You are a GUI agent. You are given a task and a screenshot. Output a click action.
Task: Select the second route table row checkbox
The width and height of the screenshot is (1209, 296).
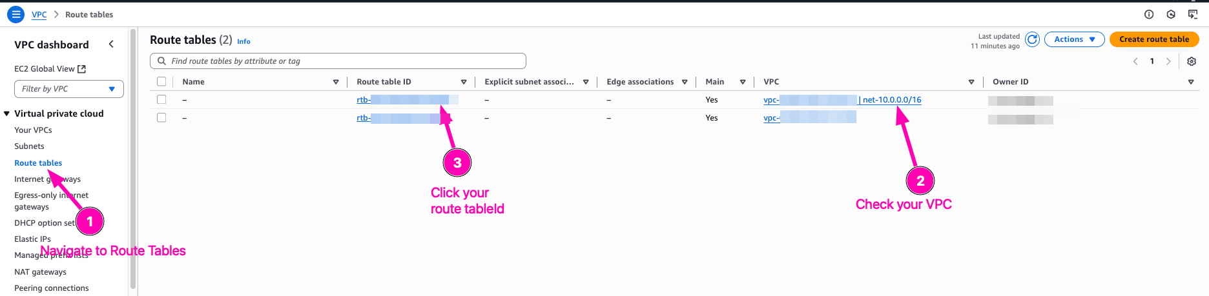[x=161, y=117]
